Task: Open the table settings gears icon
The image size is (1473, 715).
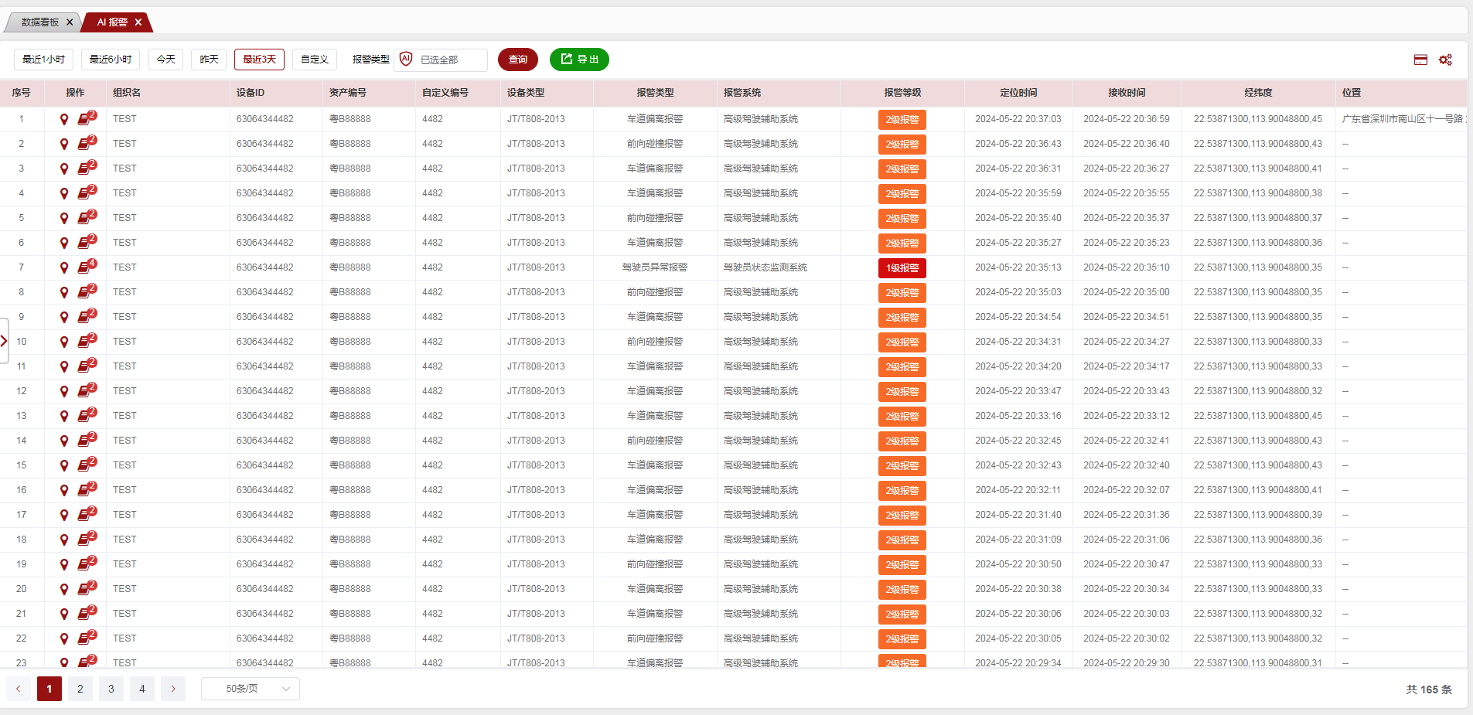Action: click(x=1445, y=60)
